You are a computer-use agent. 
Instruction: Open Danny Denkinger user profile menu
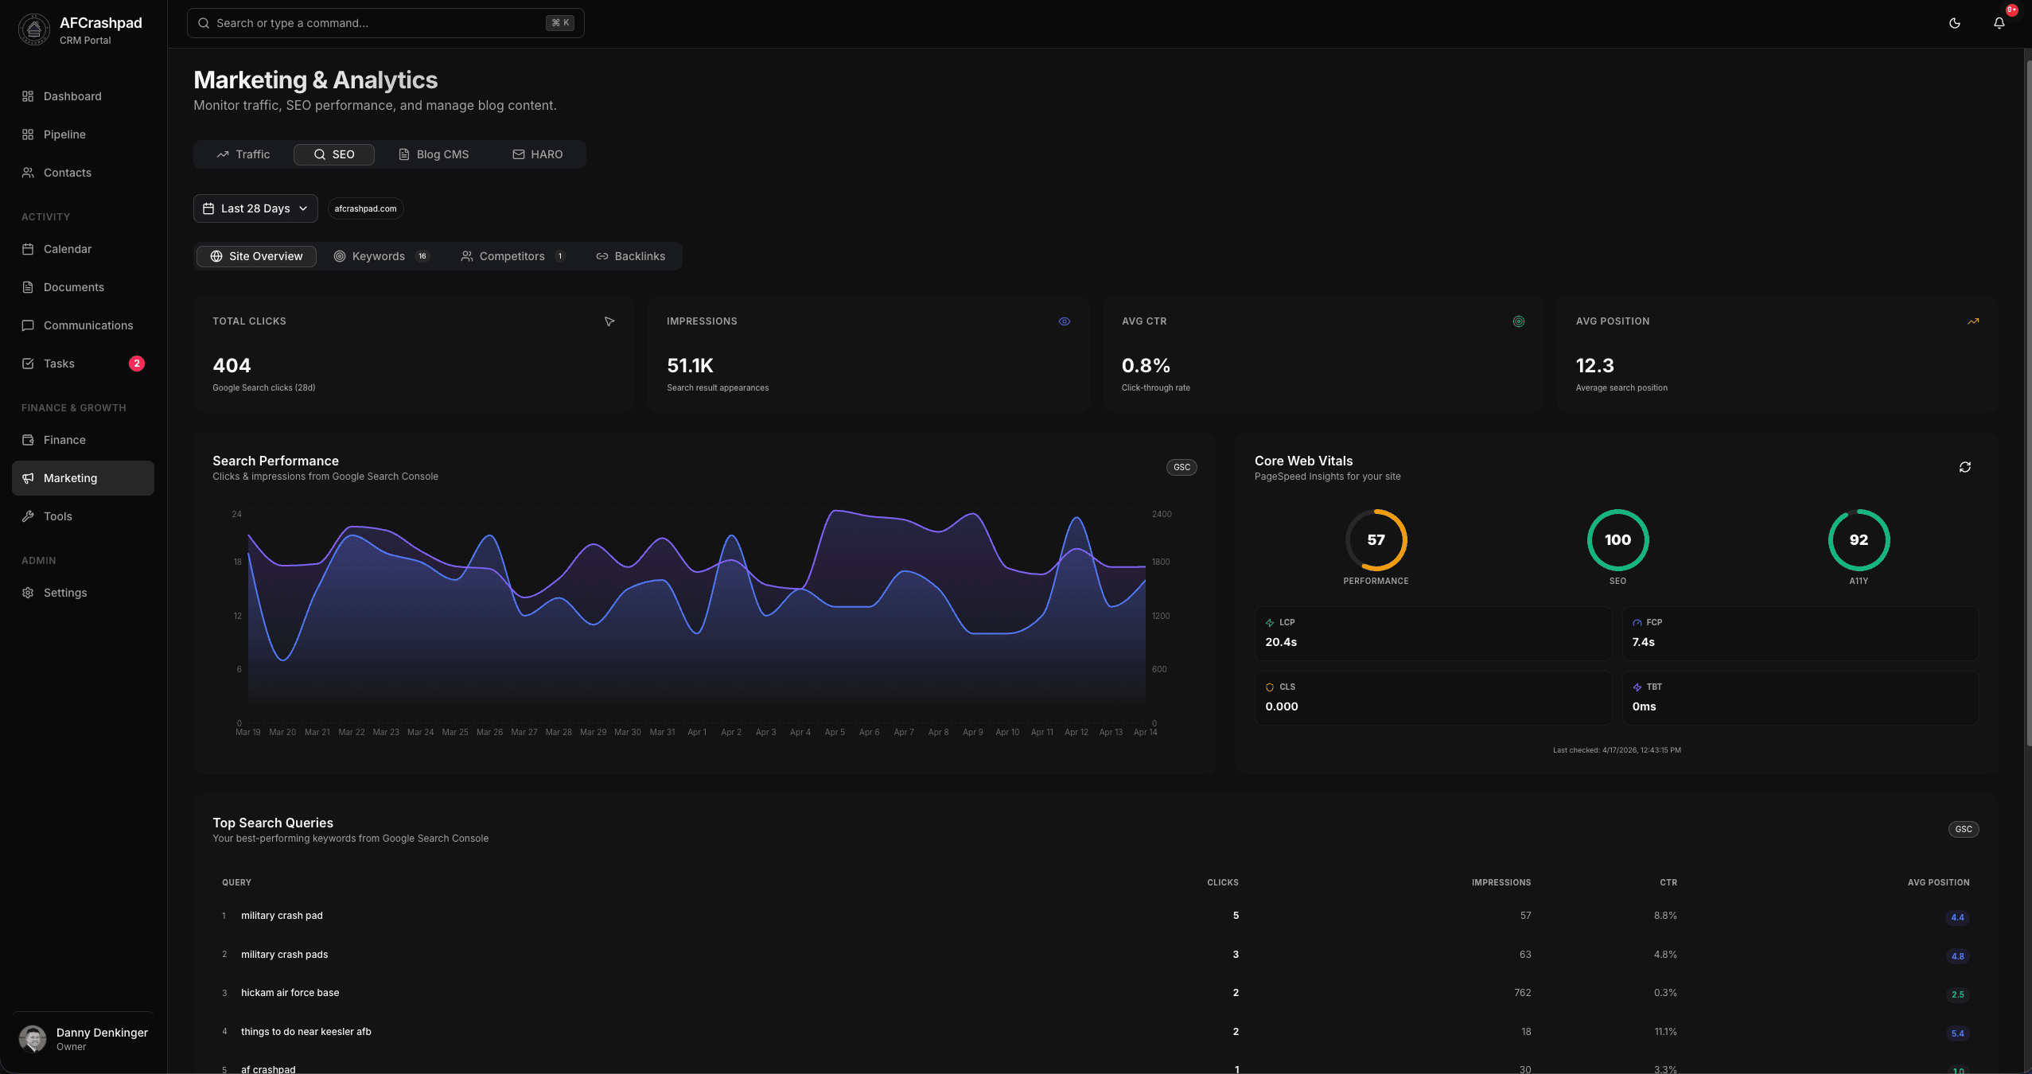(x=84, y=1039)
